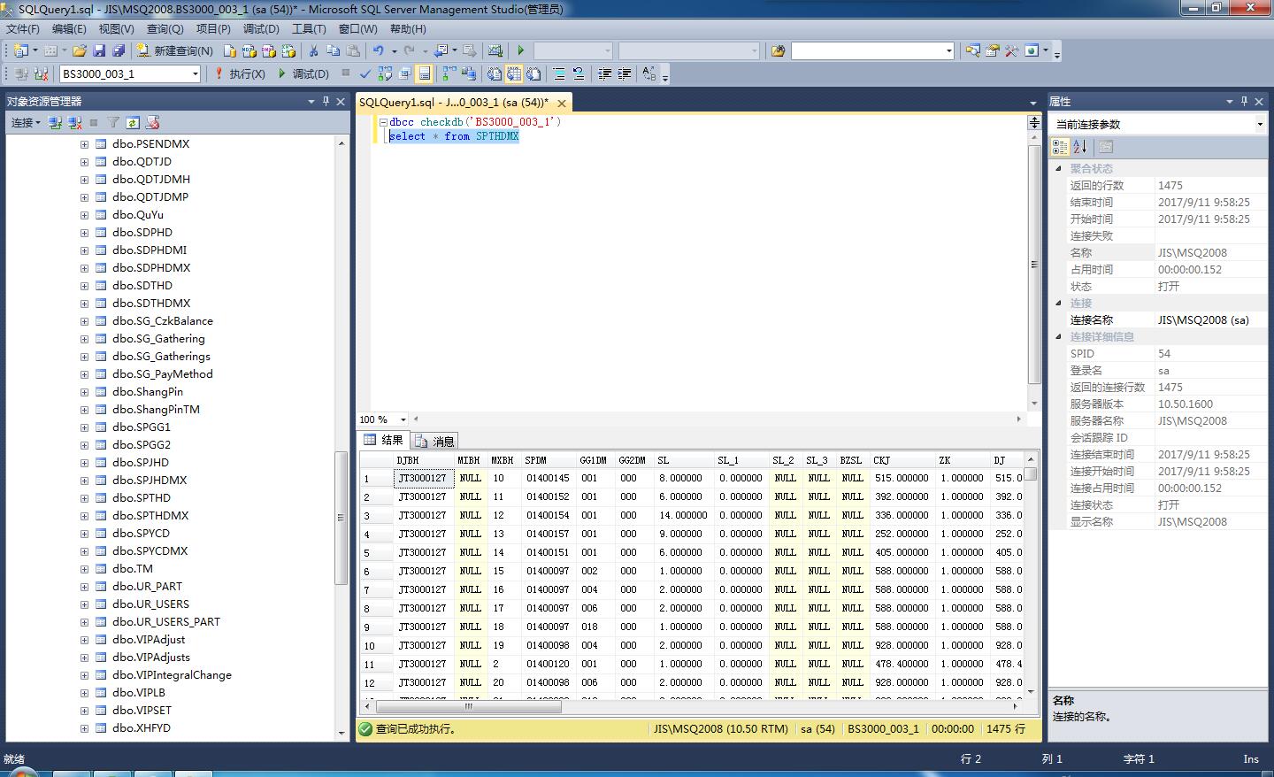Expand the dbo.SPTHDMX tree node
The image size is (1274, 777).
pos(84,516)
